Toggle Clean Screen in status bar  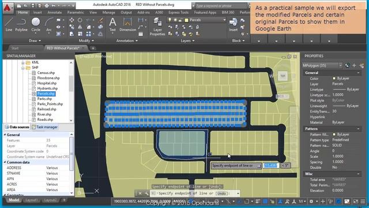point(356,202)
